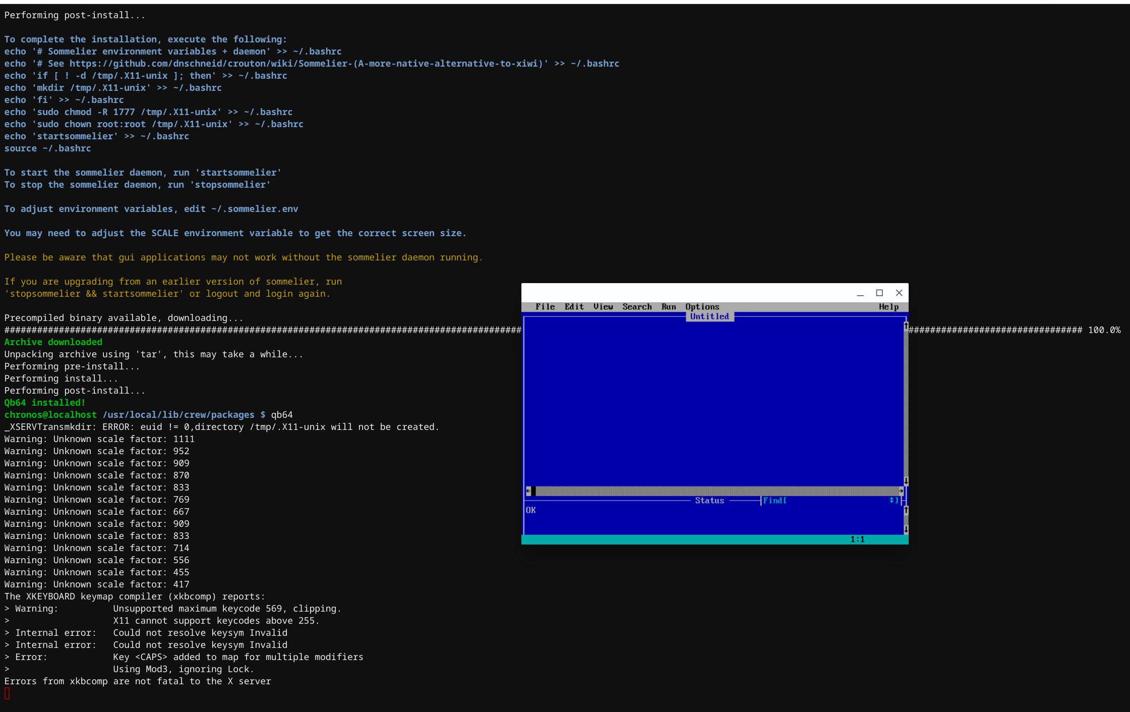This screenshot has width=1130, height=712.
Task: Maximize the QB64 window
Action: 879,293
